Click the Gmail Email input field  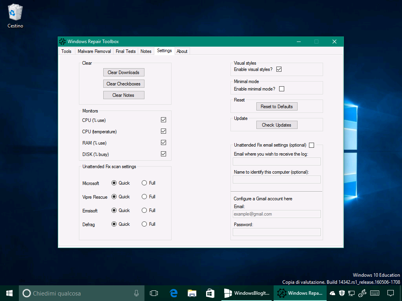(x=277, y=214)
